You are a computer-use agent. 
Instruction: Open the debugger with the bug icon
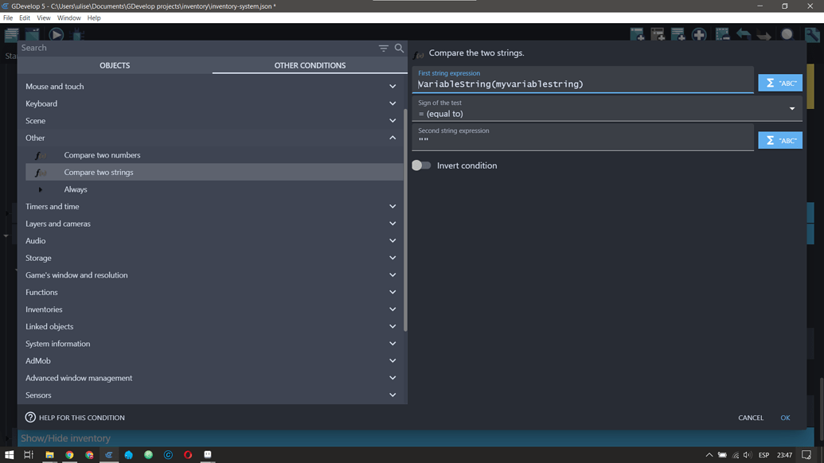coord(77,34)
